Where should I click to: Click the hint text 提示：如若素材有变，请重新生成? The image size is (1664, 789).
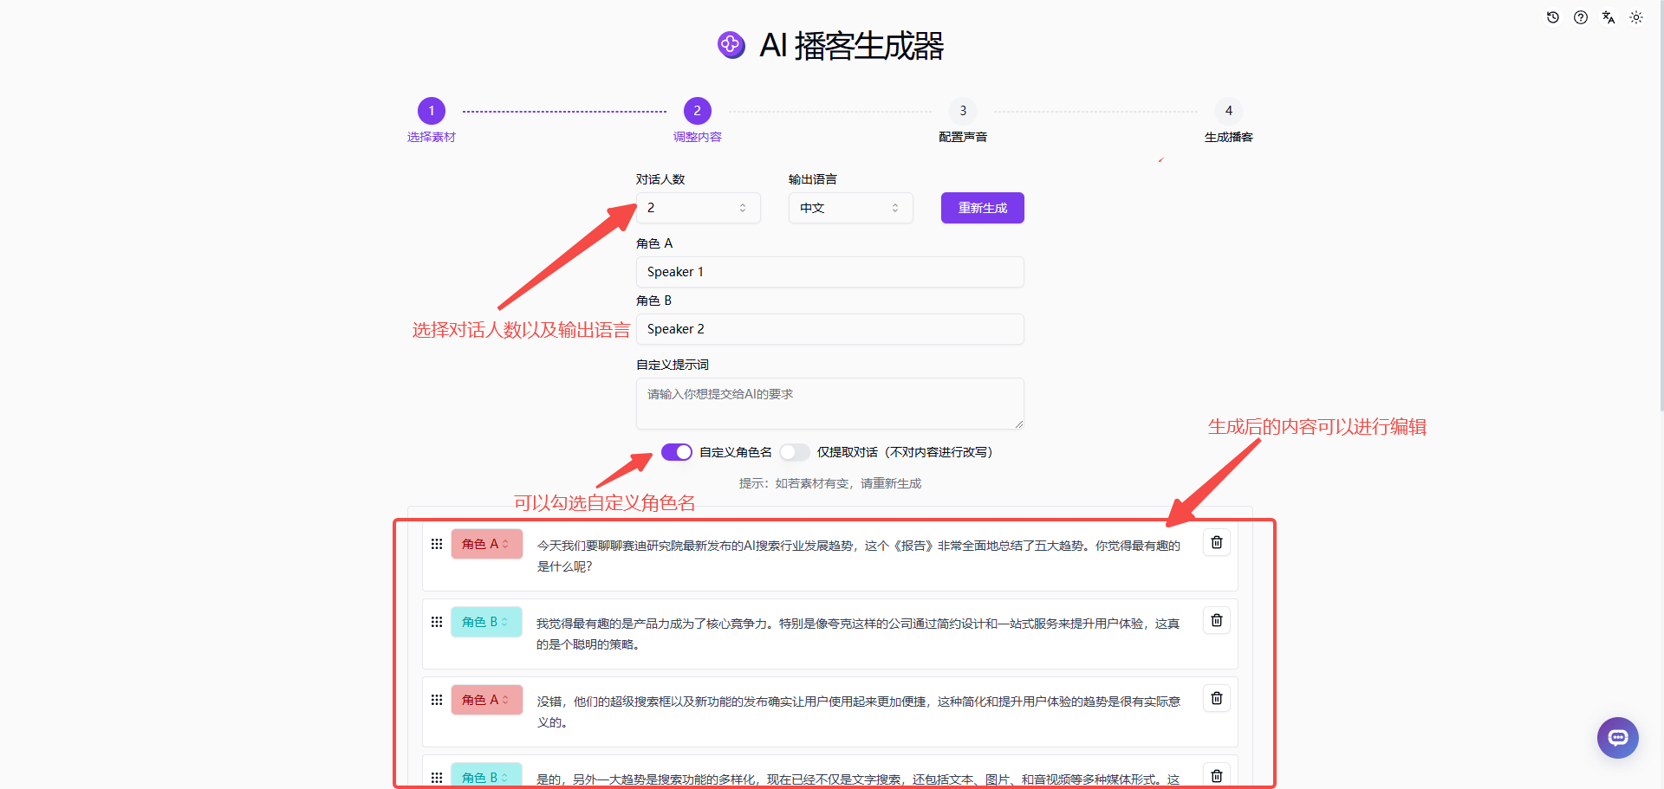[x=830, y=483]
